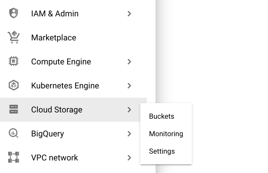
Task: Click the IAM & Admin shield icon
Action: pyautogui.click(x=13, y=13)
